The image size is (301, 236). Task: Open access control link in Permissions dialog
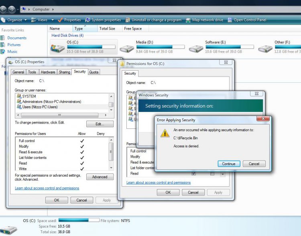coord(159,183)
